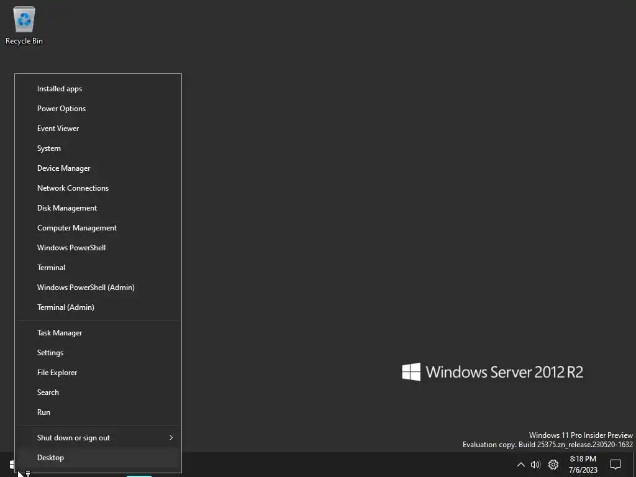
Task: Expand Shut down or sign out submenu
Action: click(x=98, y=438)
